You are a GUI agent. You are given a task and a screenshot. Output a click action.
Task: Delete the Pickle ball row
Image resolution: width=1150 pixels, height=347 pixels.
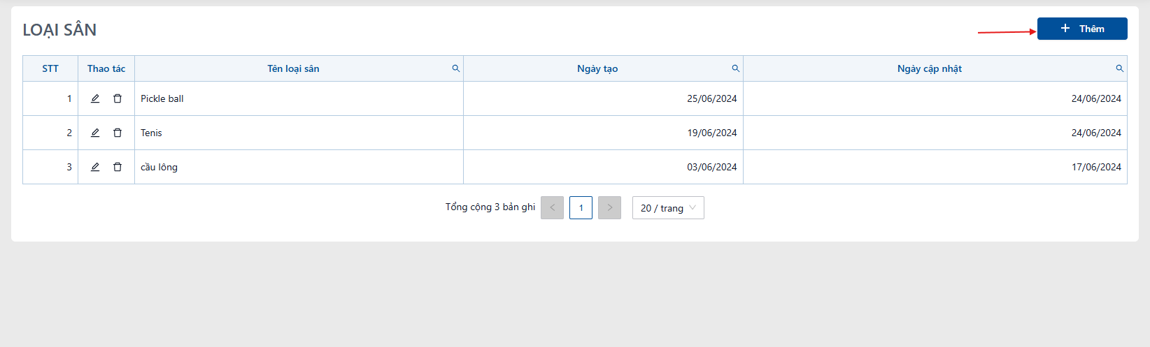pyautogui.click(x=118, y=98)
